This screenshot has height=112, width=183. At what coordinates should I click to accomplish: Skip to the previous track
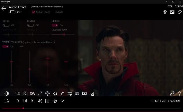pos(25,101)
